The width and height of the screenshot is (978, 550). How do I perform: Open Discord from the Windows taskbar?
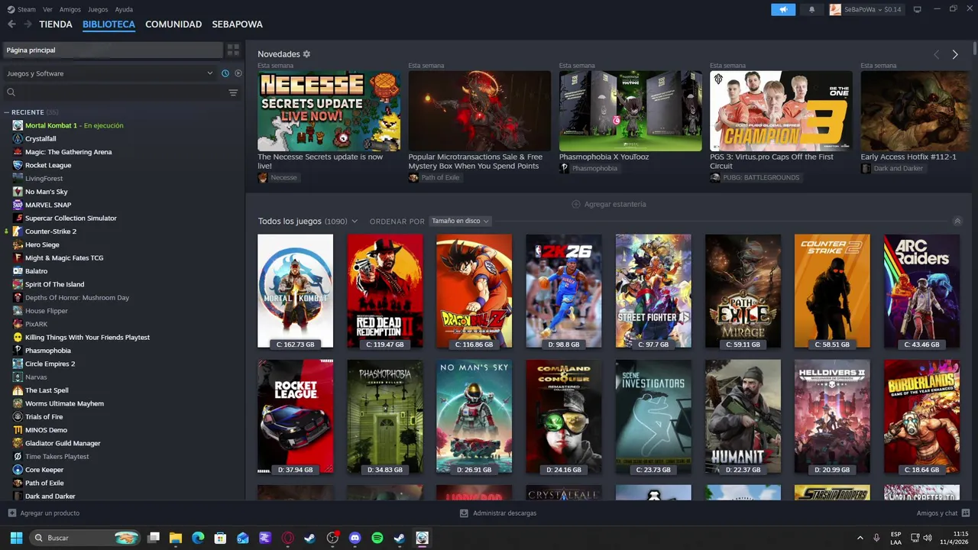tap(355, 538)
